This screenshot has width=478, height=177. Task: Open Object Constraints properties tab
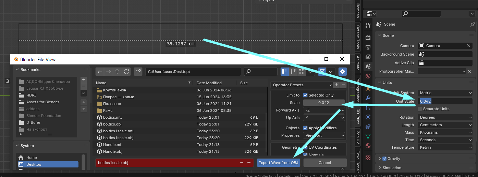pos(368,126)
